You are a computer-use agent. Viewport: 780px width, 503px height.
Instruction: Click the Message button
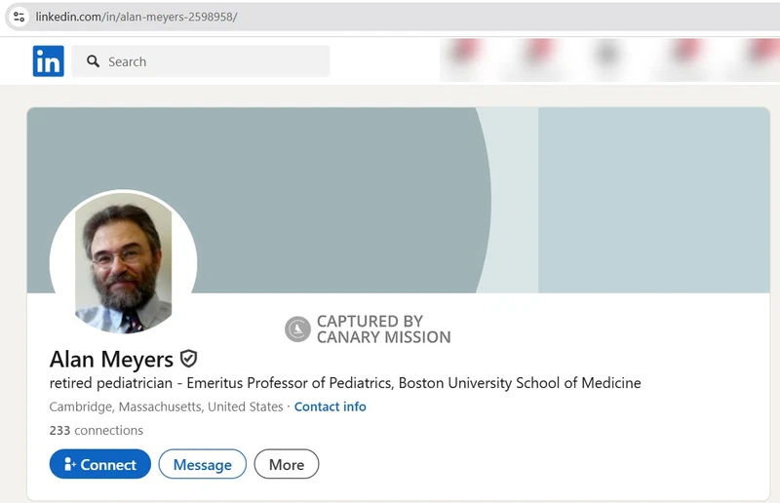[203, 464]
